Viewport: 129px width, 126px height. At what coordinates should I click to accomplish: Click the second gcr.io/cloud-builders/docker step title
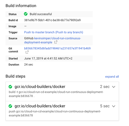pyautogui.click(x=40, y=106)
